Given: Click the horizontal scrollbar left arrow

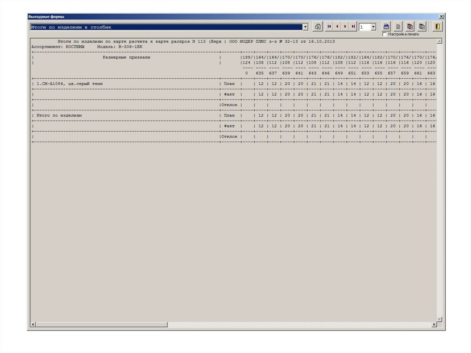Looking at the screenshot, I should pyautogui.click(x=33, y=324).
